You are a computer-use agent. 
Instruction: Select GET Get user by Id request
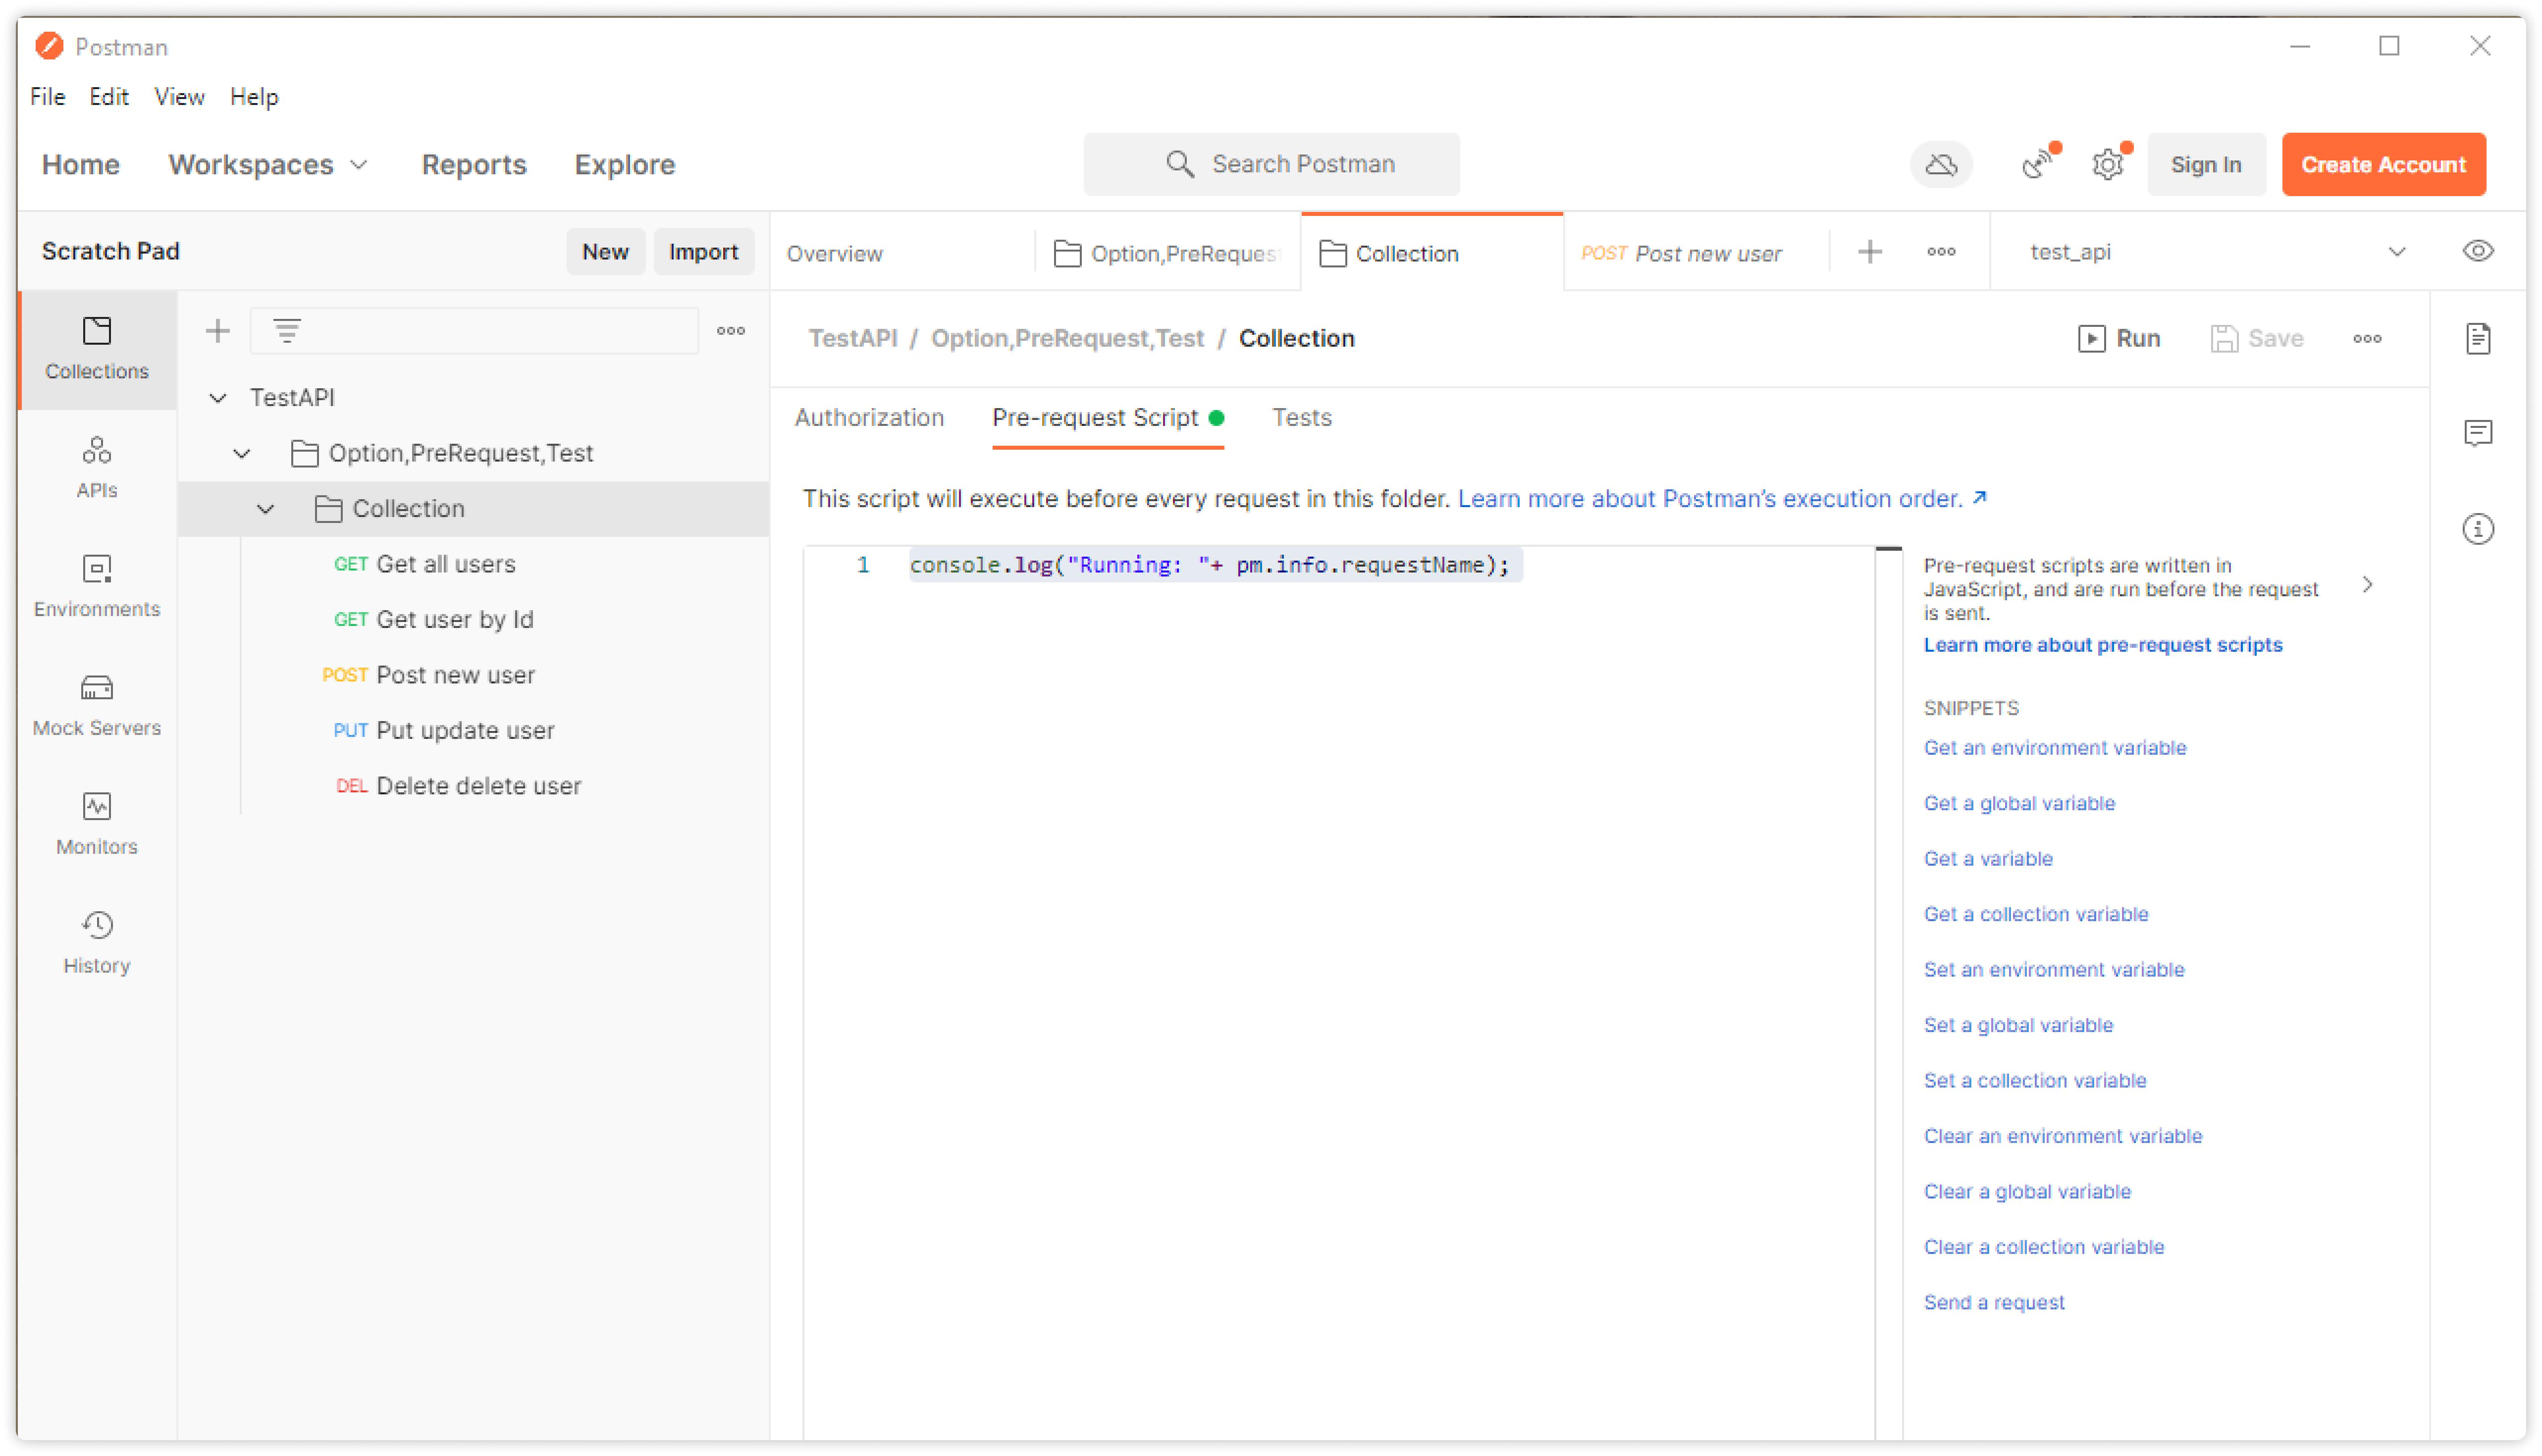pos(433,620)
